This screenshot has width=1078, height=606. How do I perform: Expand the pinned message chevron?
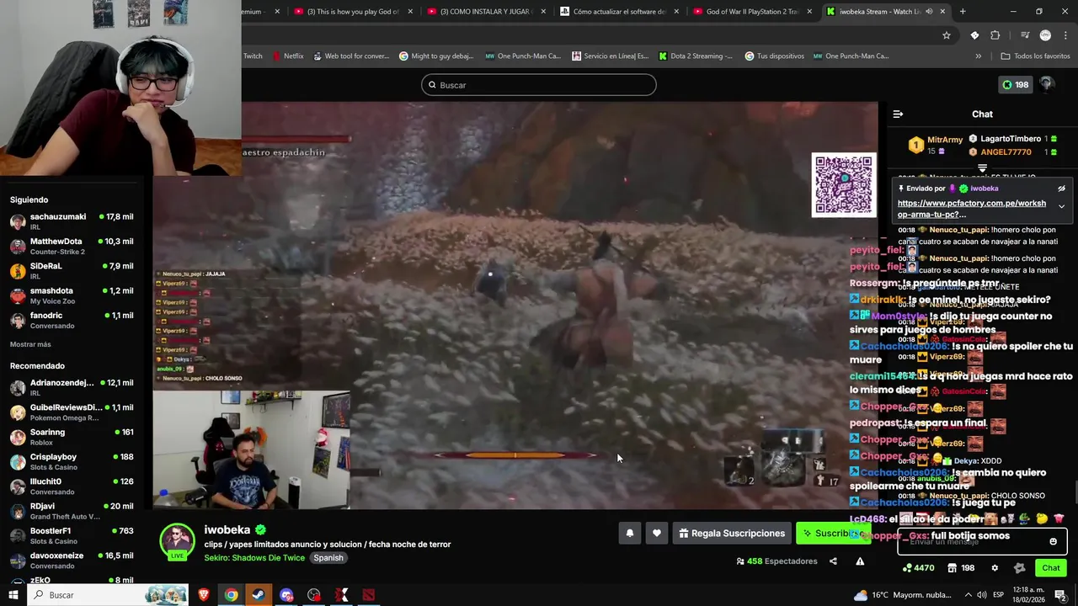tap(1061, 206)
